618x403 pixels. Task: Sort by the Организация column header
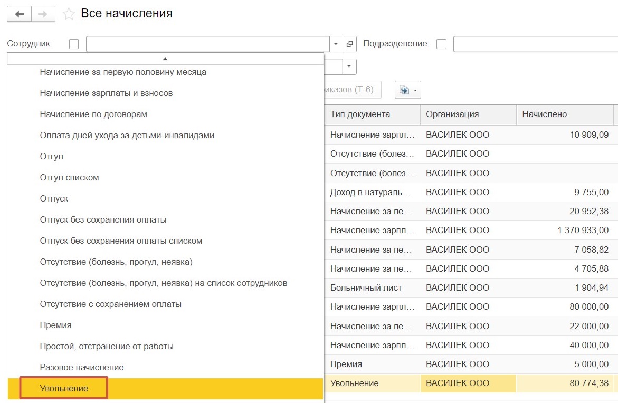pyautogui.click(x=468, y=114)
